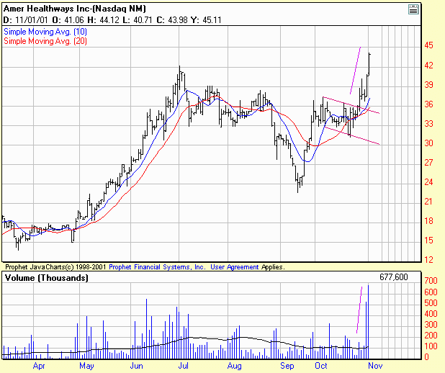The height and width of the screenshot is (373, 445).
Task: Click the Amer Healthways Inc chart title
Action: click(75, 9)
